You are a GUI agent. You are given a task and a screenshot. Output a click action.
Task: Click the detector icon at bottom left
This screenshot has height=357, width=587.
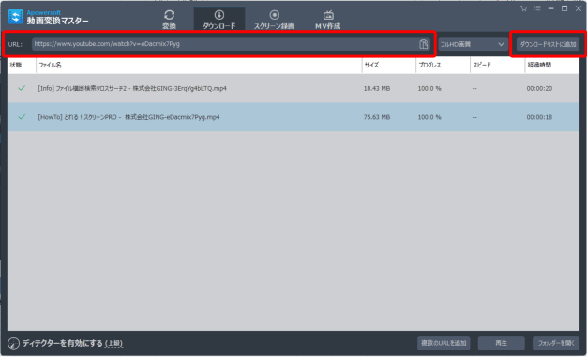[13, 343]
